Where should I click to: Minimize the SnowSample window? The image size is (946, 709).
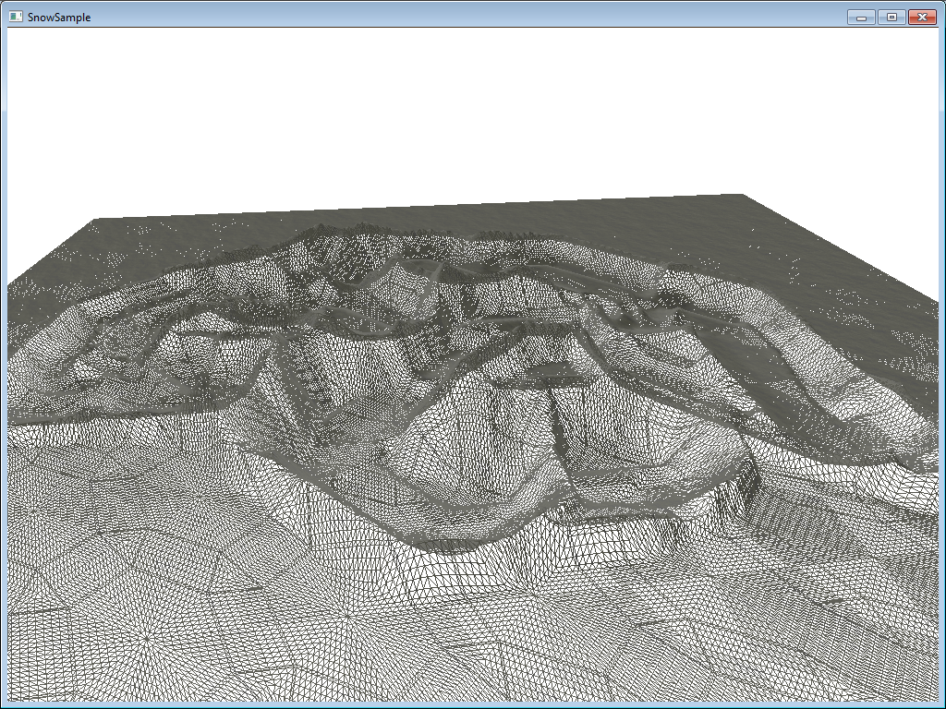tap(860, 17)
